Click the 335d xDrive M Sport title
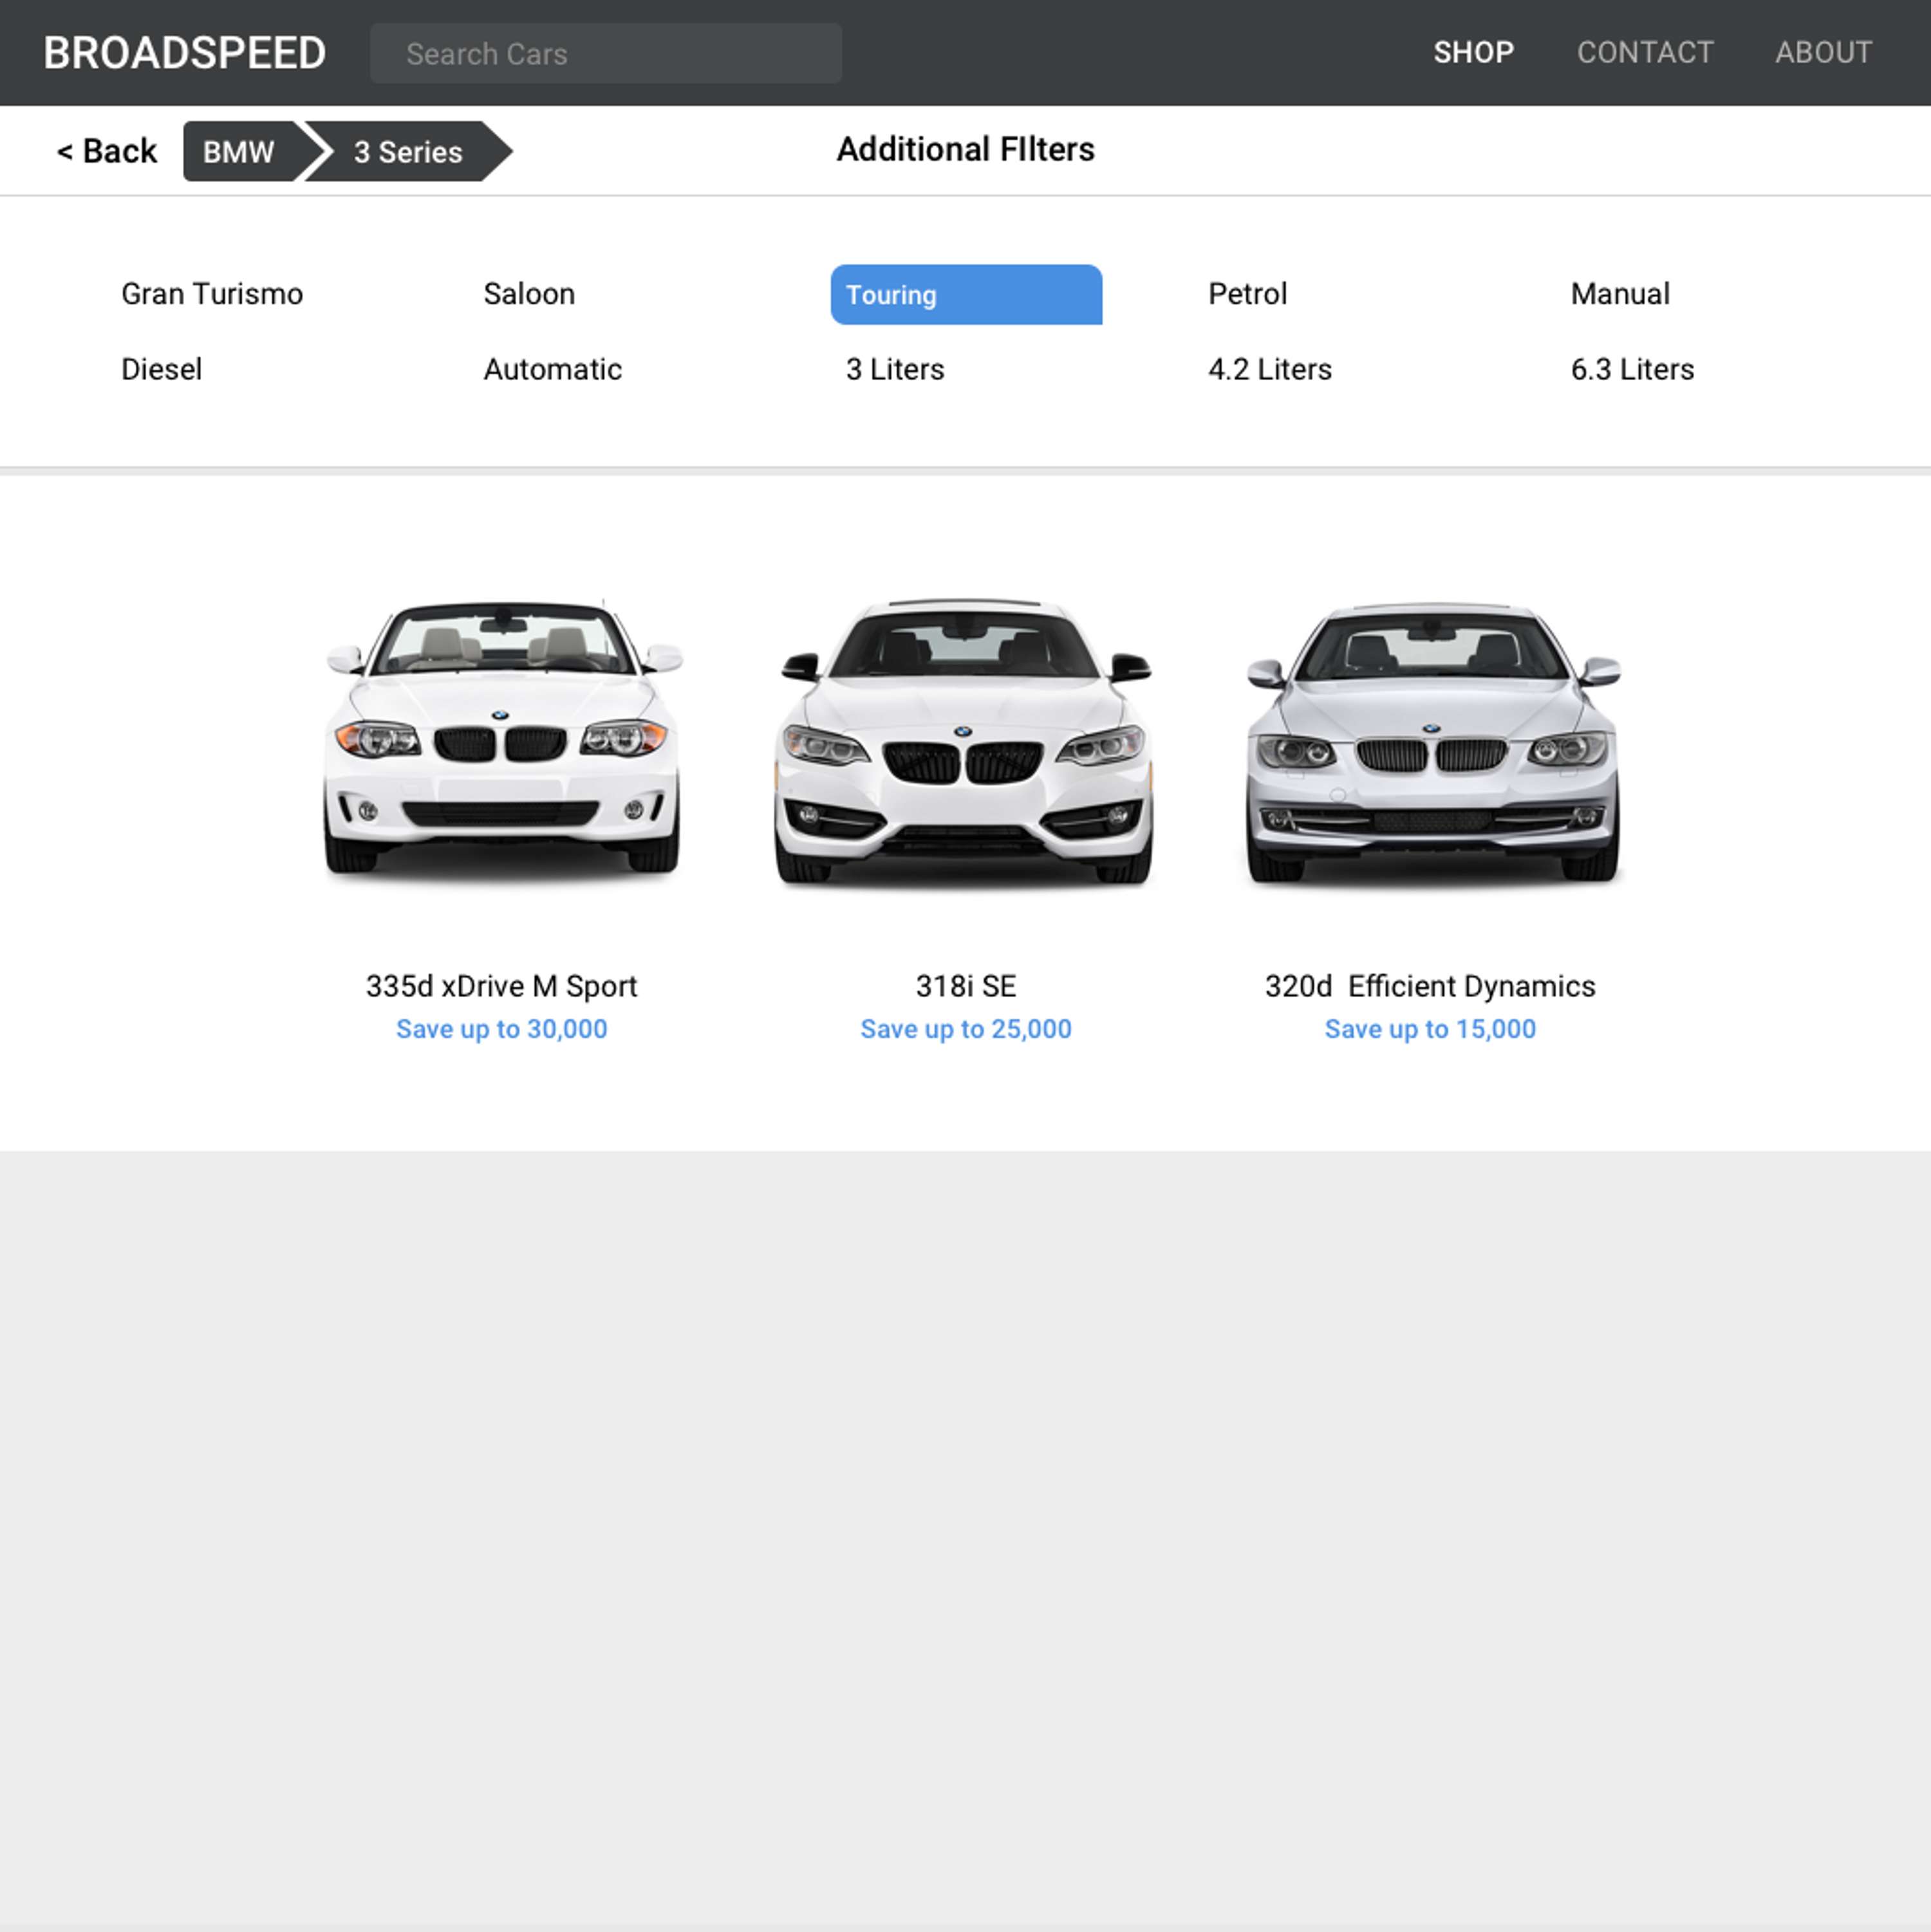This screenshot has height=1932, width=1931. coord(501,986)
